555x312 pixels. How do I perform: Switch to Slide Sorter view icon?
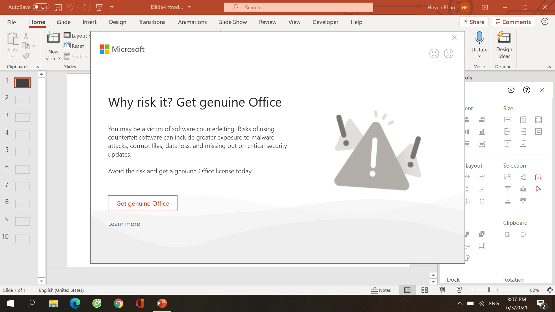click(424, 290)
